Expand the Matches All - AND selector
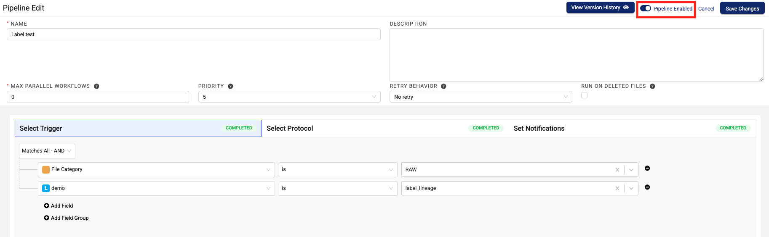Image resolution: width=769 pixels, height=237 pixels. [47, 151]
